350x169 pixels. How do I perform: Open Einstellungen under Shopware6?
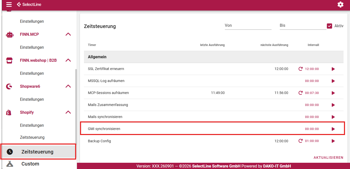coord(32,99)
